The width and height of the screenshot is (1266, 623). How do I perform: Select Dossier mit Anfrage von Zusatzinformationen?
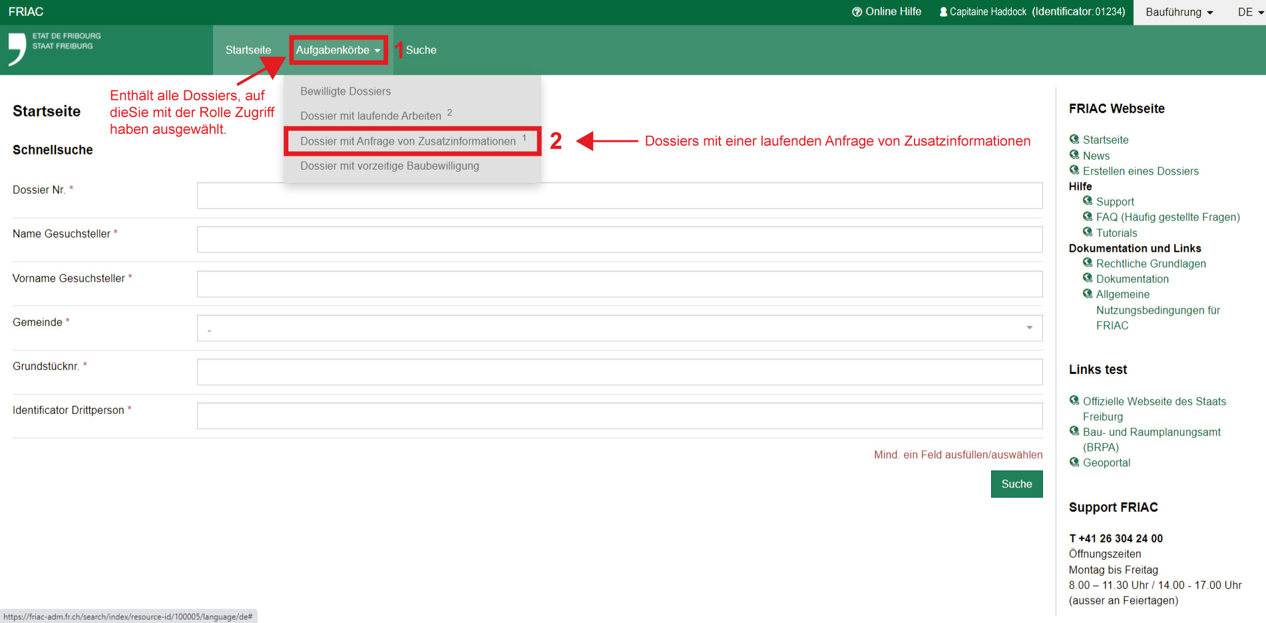coord(408,141)
